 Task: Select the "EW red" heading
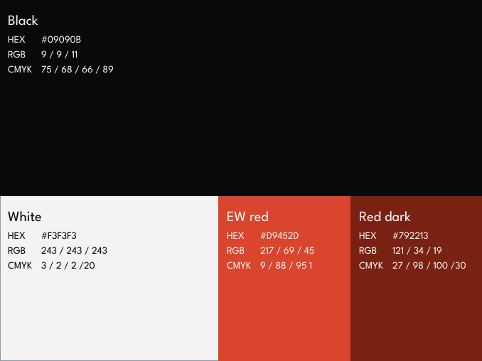pos(247,217)
